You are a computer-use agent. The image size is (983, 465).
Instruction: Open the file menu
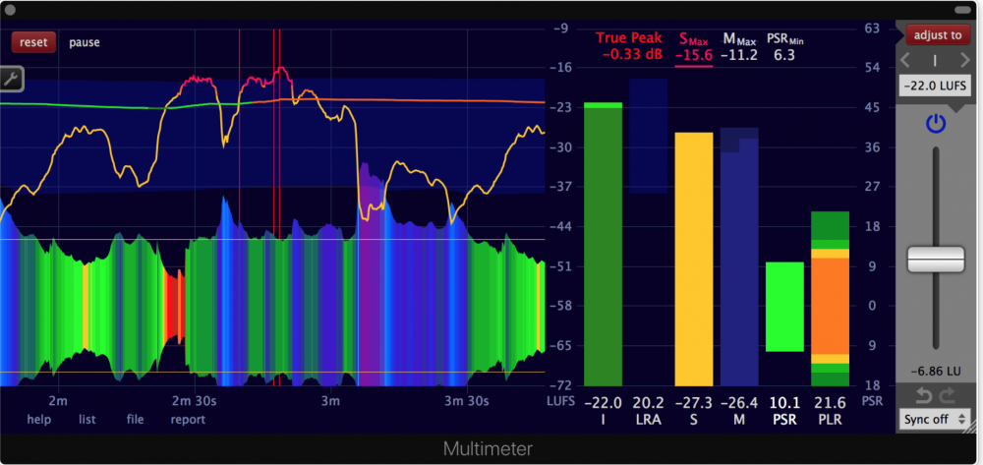point(135,420)
